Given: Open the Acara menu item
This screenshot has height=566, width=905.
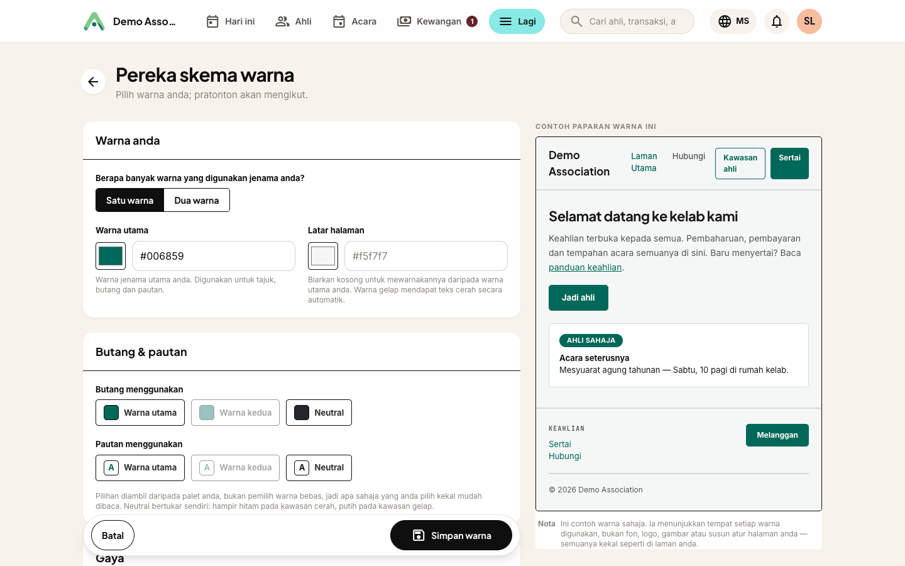Looking at the screenshot, I should (354, 21).
